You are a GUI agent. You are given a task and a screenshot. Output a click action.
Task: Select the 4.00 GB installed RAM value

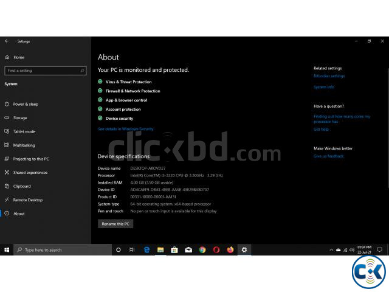pos(152,182)
